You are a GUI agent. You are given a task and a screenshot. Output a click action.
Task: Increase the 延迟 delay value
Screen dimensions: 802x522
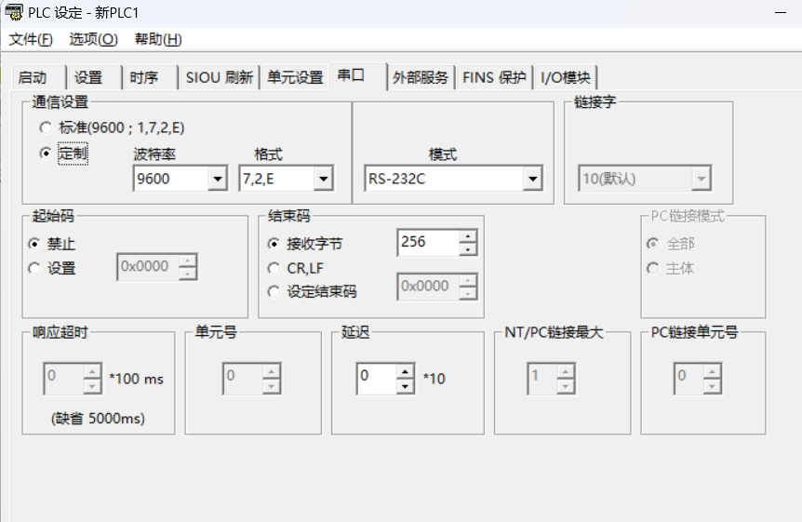tap(405, 370)
